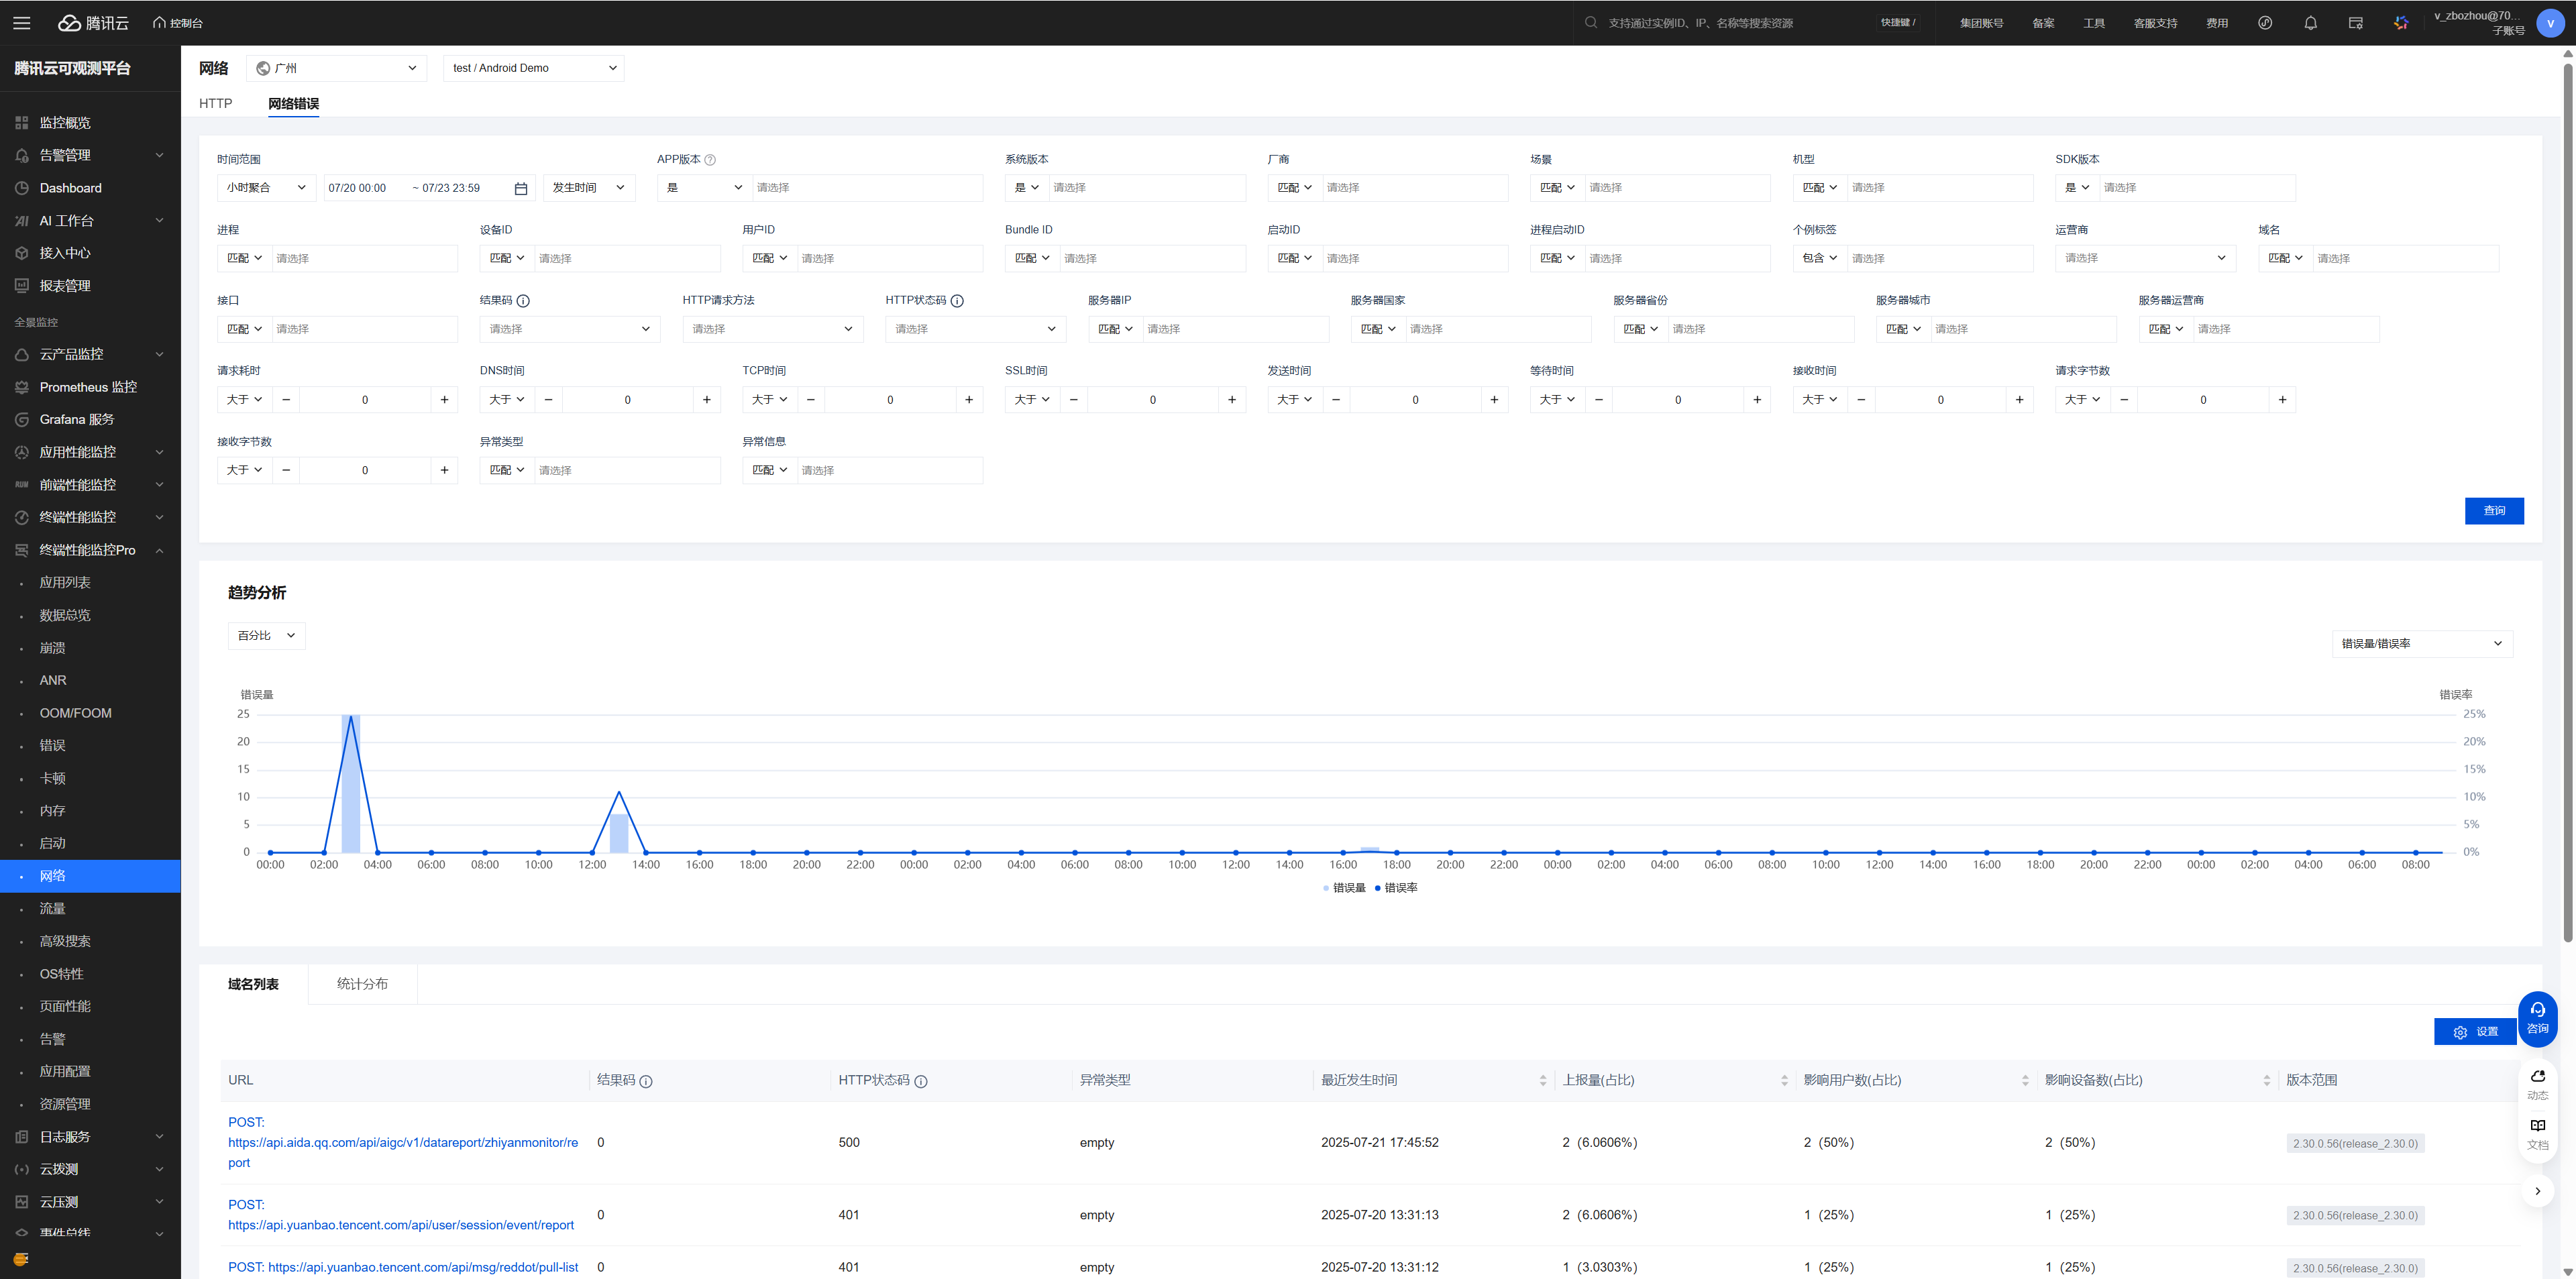This screenshot has height=1279, width=2576.
Task: Open the 广州 region dropdown
Action: point(337,68)
